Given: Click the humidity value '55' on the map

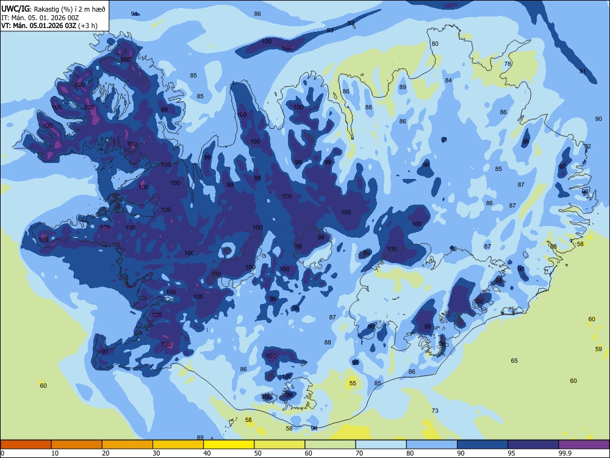Looking at the screenshot, I should coord(353,383).
